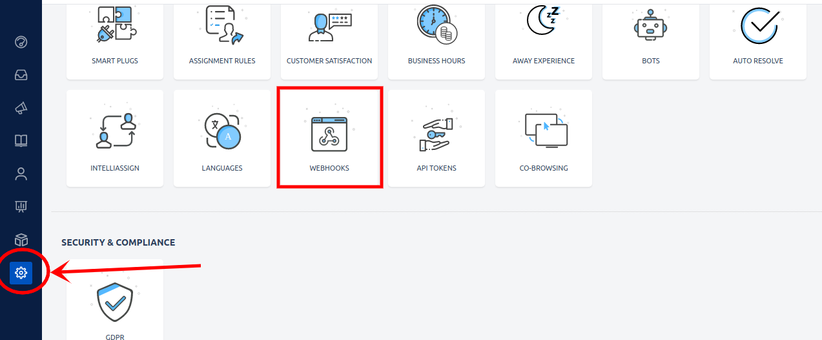Select the Customer Satisfaction tile

(329, 39)
